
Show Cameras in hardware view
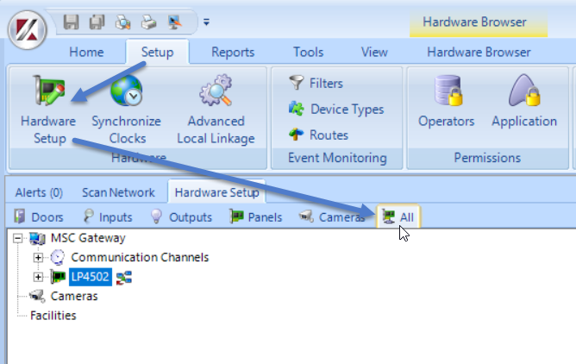[x=332, y=217]
